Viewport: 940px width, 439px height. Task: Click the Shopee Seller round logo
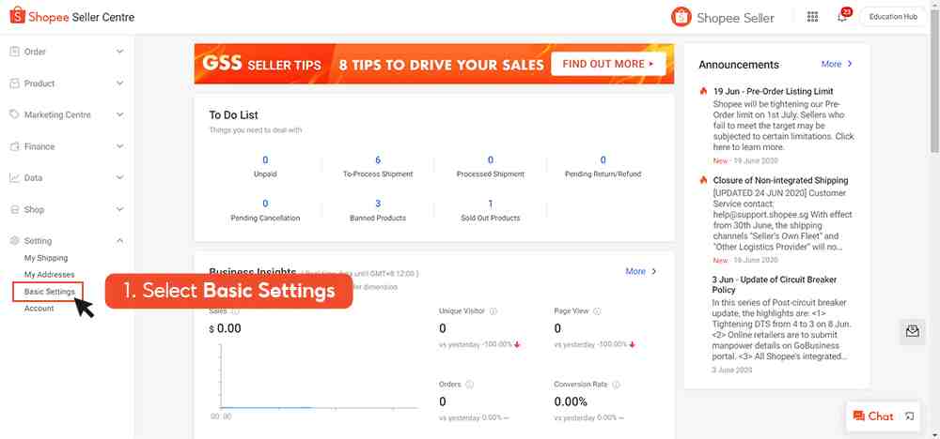click(x=681, y=17)
